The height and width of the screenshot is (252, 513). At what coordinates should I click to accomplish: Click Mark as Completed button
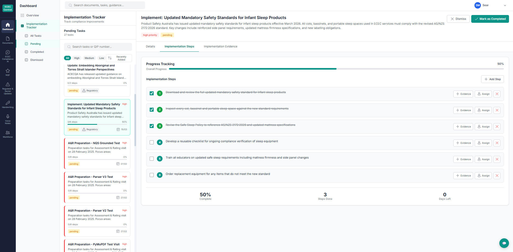click(490, 19)
